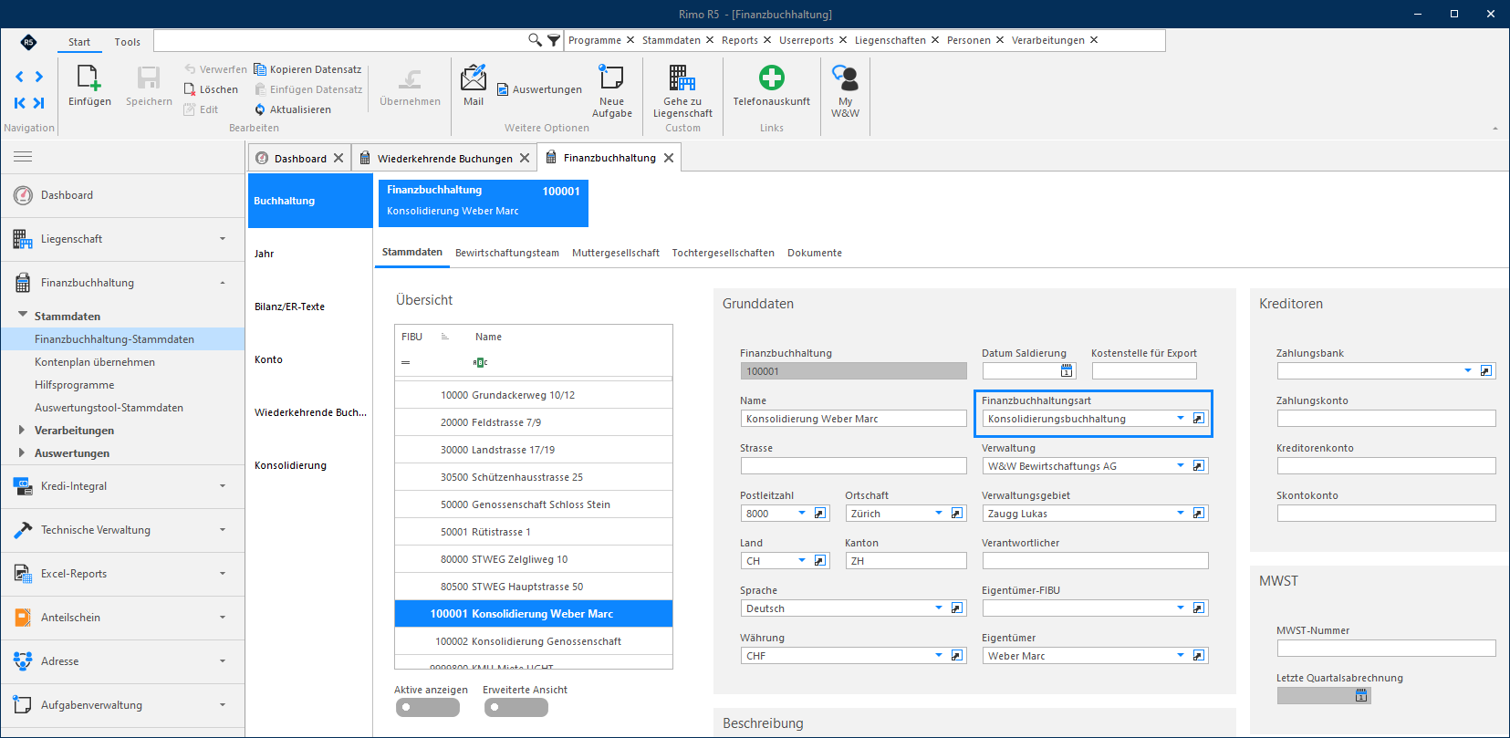Go to the first record arrow

pos(19,103)
